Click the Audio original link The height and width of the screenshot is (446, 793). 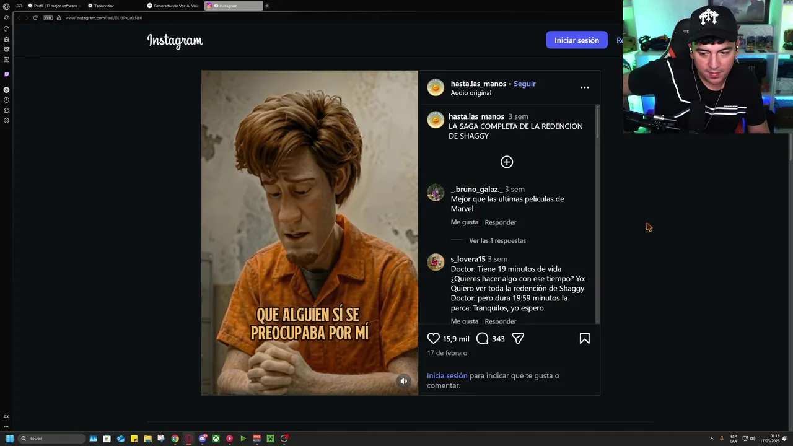(x=471, y=93)
